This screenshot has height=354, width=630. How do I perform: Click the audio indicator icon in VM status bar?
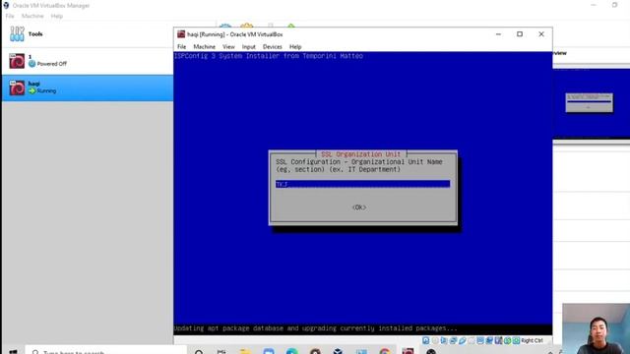pos(444,340)
